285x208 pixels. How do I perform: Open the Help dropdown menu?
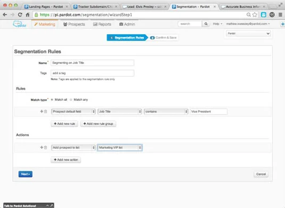[x=217, y=24]
